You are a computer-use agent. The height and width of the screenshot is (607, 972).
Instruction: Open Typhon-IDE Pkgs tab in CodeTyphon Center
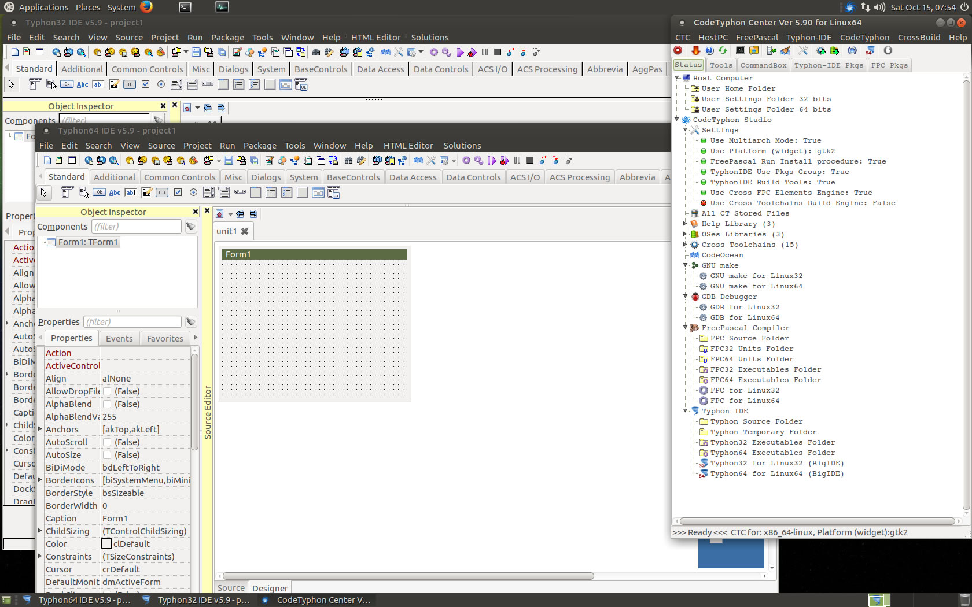click(829, 65)
